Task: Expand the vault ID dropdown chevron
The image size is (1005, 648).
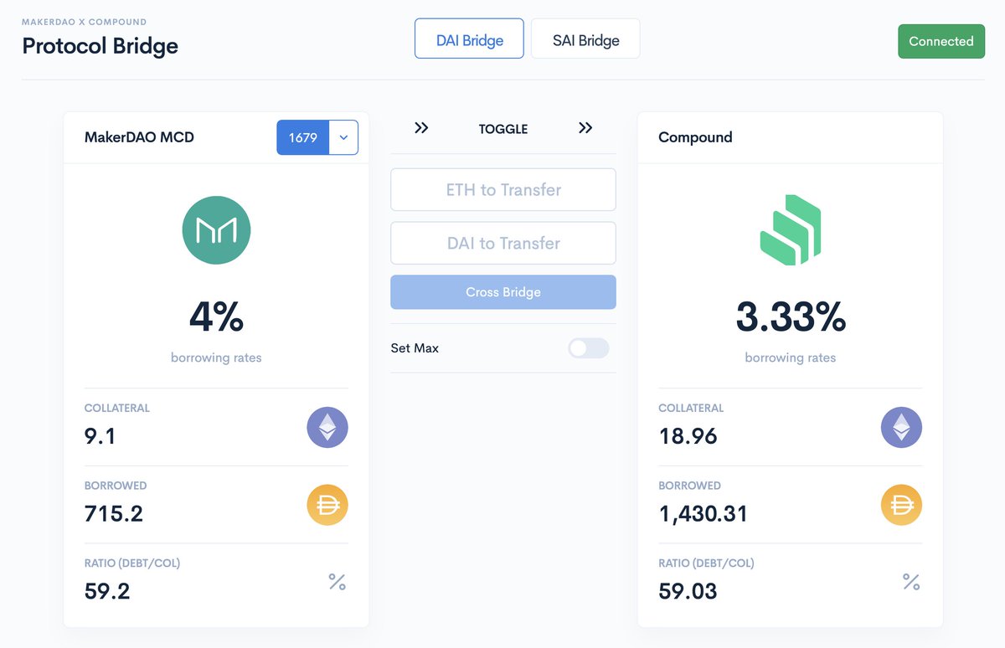Action: point(343,137)
